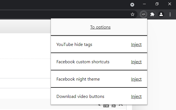
Task: Open the To options link
Action: pos(100,27)
